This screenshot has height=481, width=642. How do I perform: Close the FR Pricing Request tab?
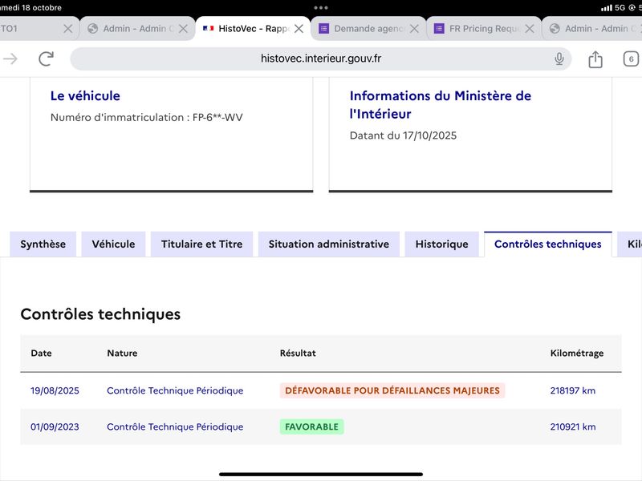530,29
